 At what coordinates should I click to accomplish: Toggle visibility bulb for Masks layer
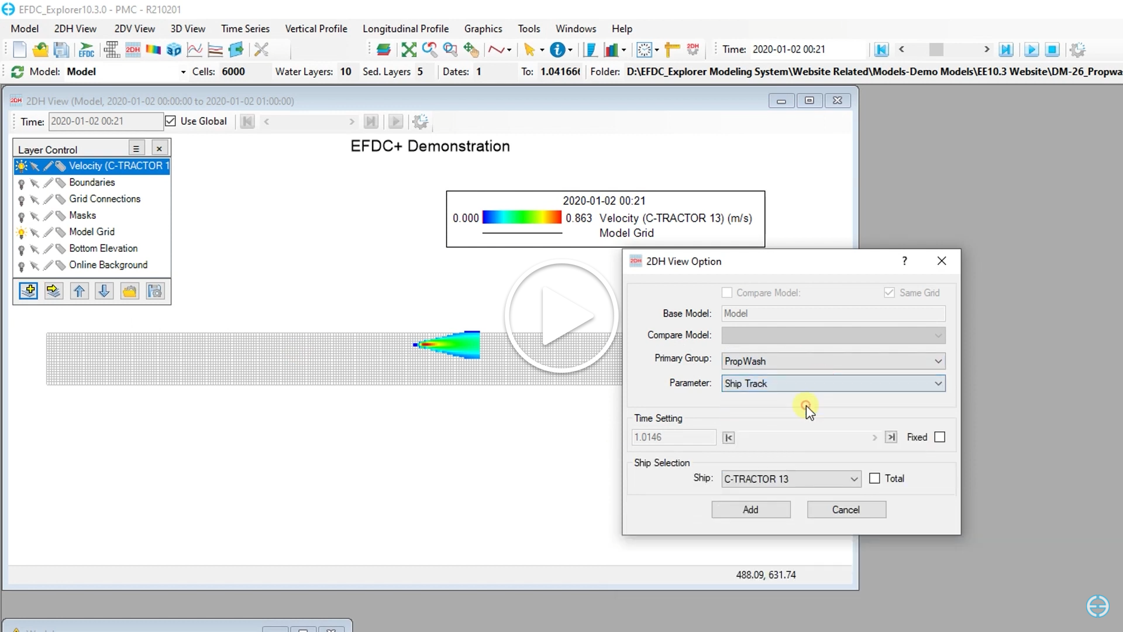click(x=22, y=216)
